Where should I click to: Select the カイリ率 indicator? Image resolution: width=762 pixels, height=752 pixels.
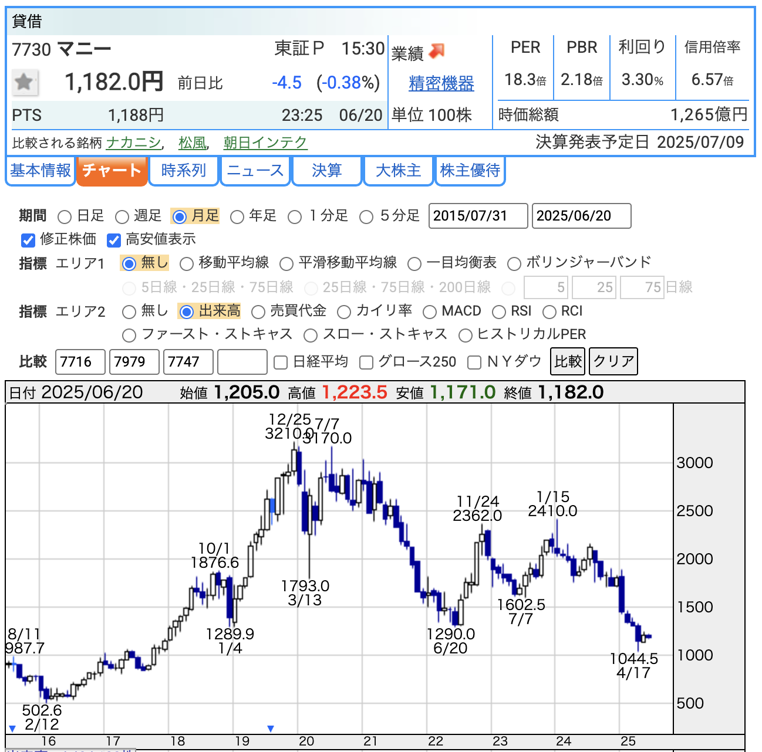click(343, 312)
